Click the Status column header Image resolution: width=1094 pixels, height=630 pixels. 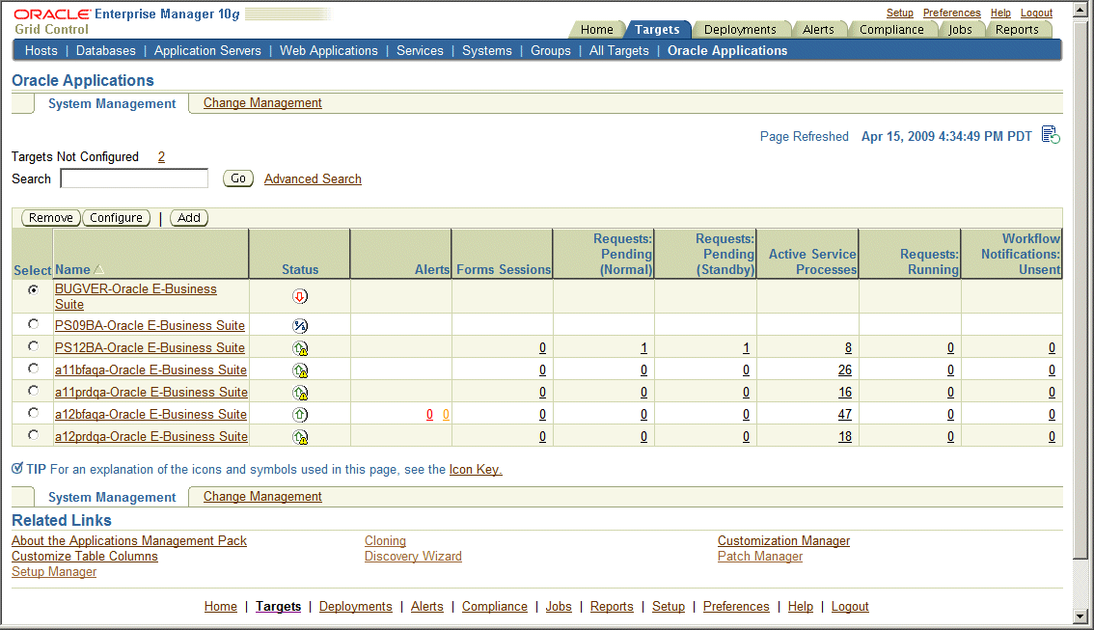tap(300, 269)
